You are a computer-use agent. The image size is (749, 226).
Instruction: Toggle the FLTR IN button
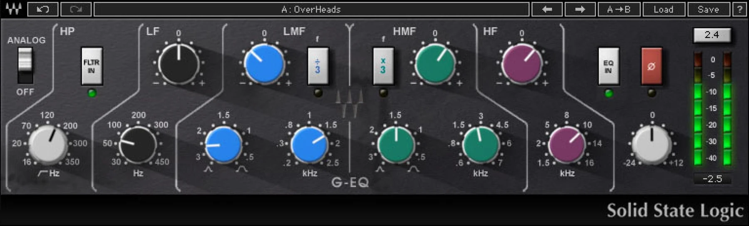[x=92, y=66]
